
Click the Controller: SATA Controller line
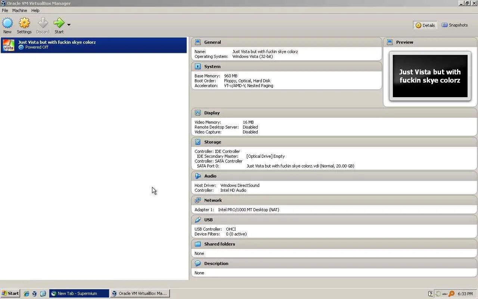pos(218,161)
